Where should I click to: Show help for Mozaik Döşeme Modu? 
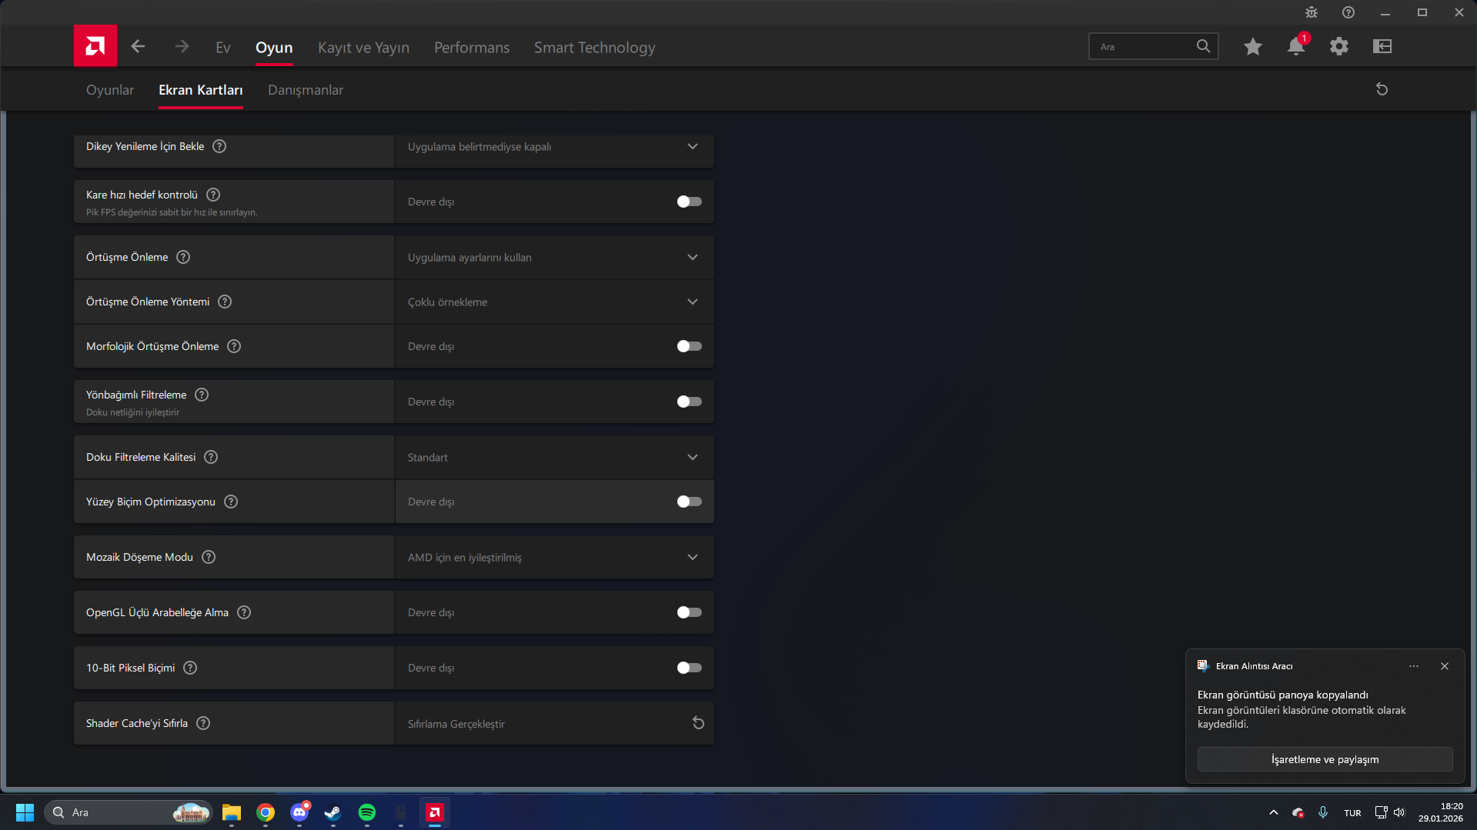(x=209, y=557)
